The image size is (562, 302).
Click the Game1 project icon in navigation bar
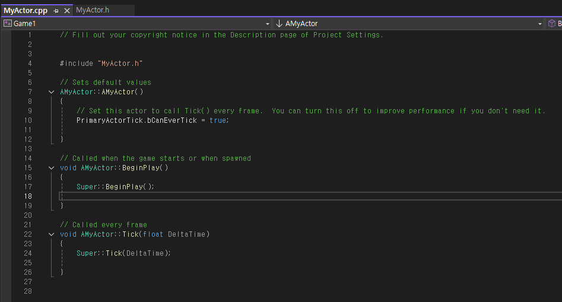pos(8,23)
